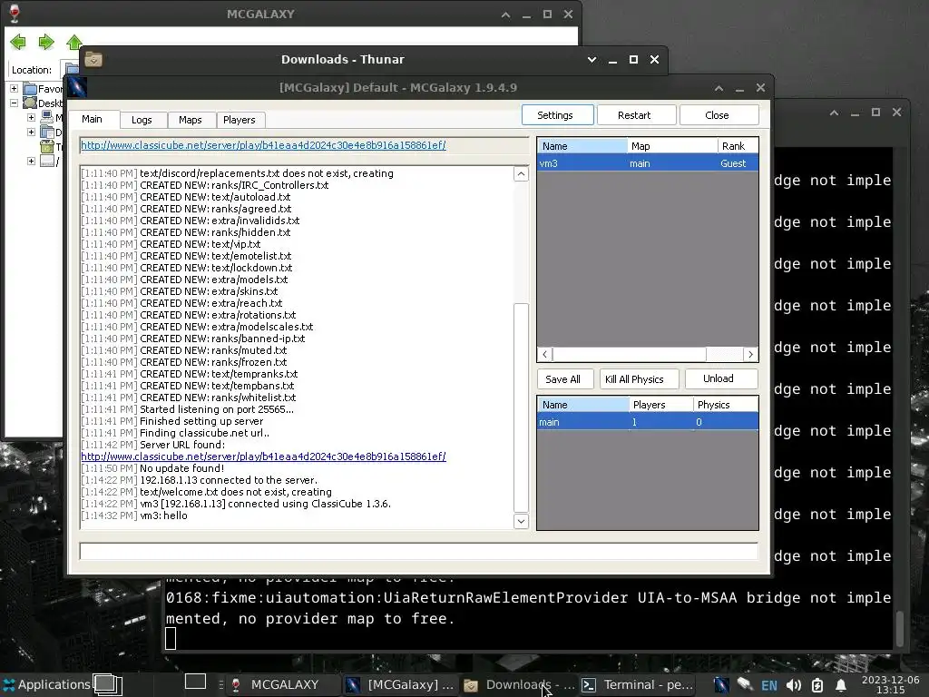This screenshot has width=929, height=697.
Task: Click the Restart button
Action: (x=634, y=115)
